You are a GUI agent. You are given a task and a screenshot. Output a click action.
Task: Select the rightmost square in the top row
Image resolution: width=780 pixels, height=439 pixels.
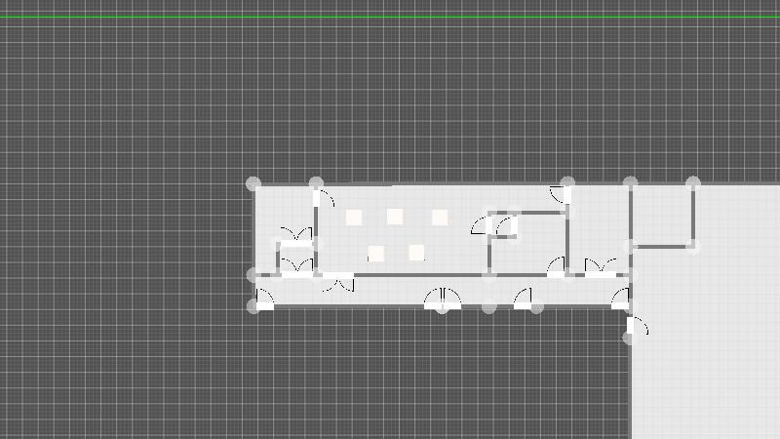click(x=440, y=218)
